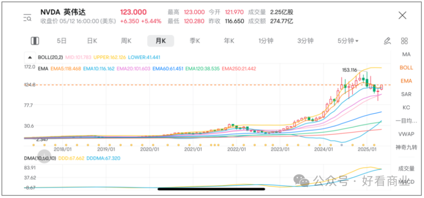Open the pencil drawing tool

[387, 41]
